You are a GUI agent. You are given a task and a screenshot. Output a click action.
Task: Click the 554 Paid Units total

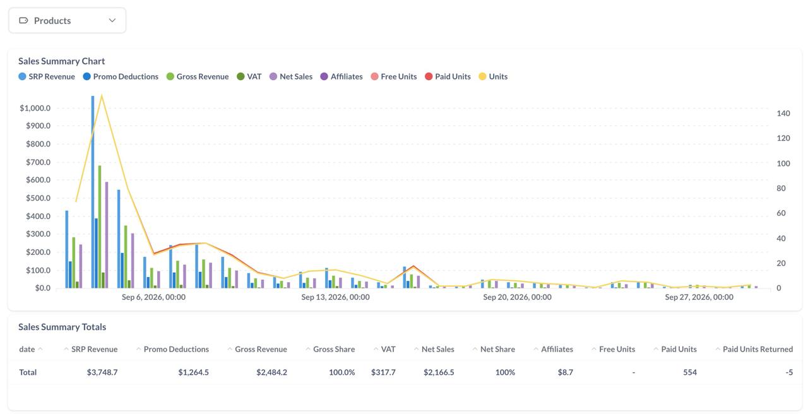coord(690,372)
